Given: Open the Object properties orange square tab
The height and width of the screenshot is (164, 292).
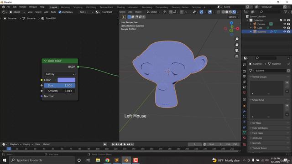Looking at the screenshot, I should (x=245, y=106).
